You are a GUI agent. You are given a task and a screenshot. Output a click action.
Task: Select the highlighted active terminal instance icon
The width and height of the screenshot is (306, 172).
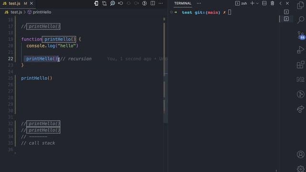pos(286,19)
